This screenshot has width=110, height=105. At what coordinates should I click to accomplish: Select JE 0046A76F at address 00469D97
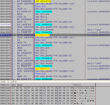(x=42, y=69)
